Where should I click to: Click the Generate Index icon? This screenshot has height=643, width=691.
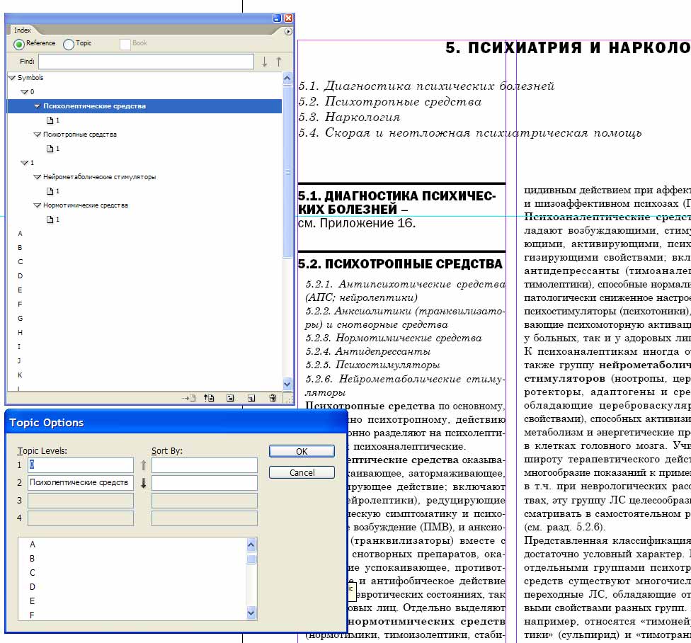coord(230,398)
